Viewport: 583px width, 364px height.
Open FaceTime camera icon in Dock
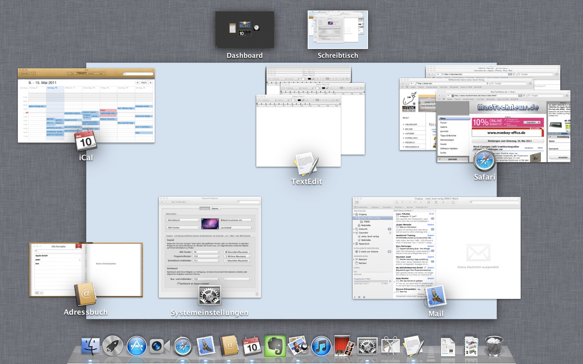[160, 347]
